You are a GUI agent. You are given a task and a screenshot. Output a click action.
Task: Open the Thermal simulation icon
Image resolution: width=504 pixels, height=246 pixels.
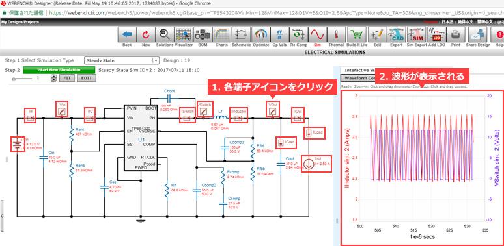[336, 34]
